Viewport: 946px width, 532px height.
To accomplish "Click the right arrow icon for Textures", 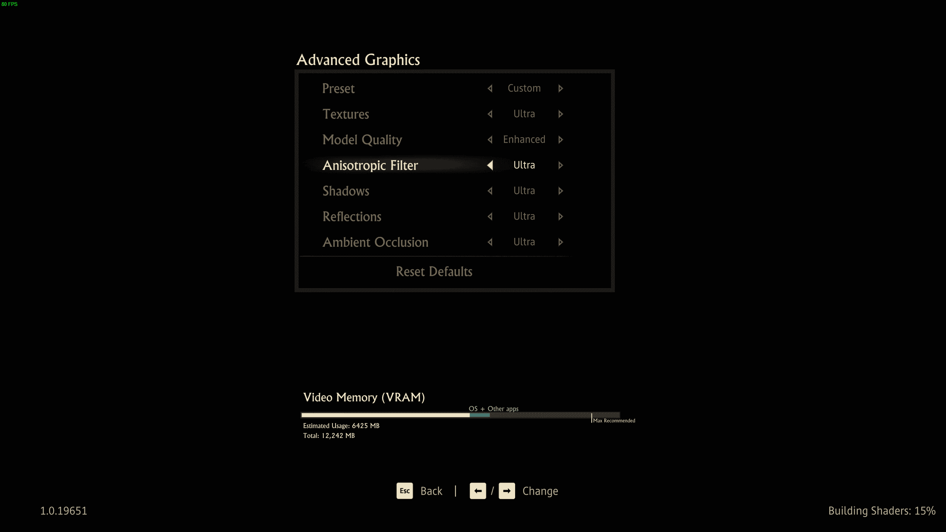I will 560,114.
